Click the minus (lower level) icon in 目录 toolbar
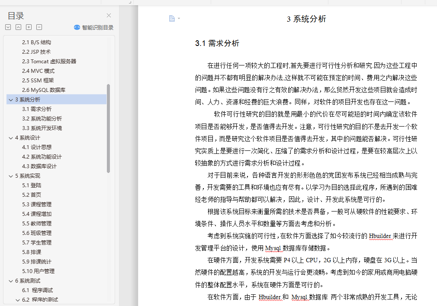This screenshot has width=437, height=306. pos(39,27)
